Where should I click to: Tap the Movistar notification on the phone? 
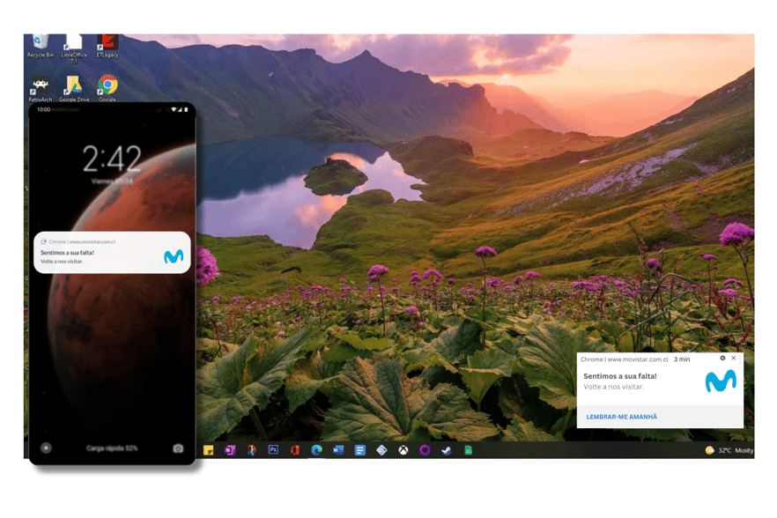click(112, 253)
